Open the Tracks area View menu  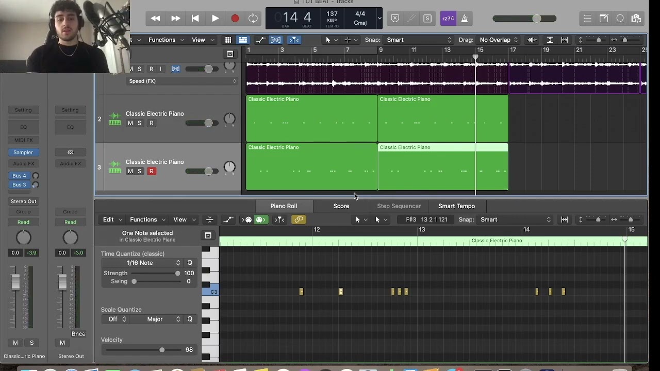pos(202,40)
